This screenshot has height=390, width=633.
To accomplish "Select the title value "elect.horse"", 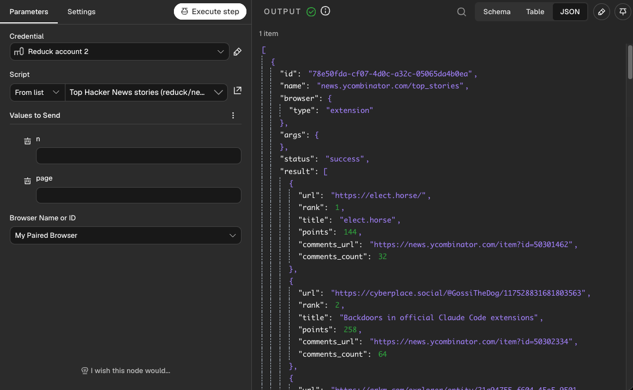I will (367, 220).
